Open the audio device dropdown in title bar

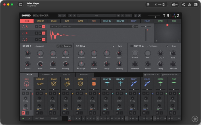click(175, 4)
